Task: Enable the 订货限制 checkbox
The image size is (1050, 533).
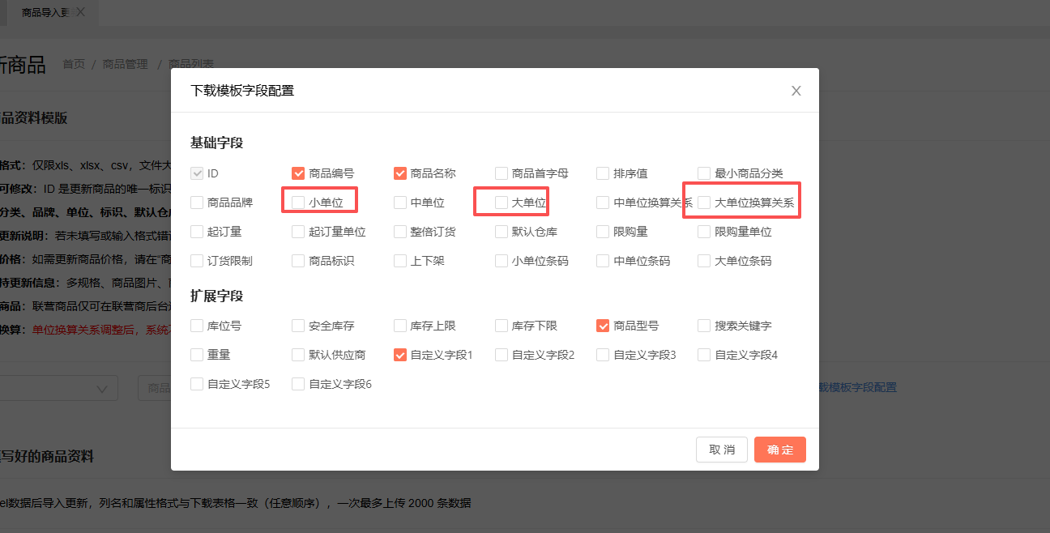Action: (197, 261)
